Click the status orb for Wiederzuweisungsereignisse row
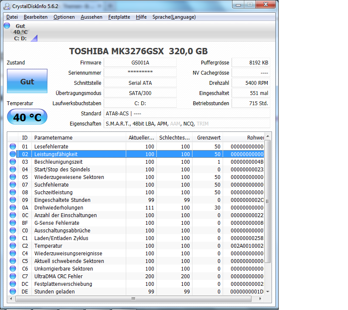Viewport: 348px width, 310px height. coord(13,253)
